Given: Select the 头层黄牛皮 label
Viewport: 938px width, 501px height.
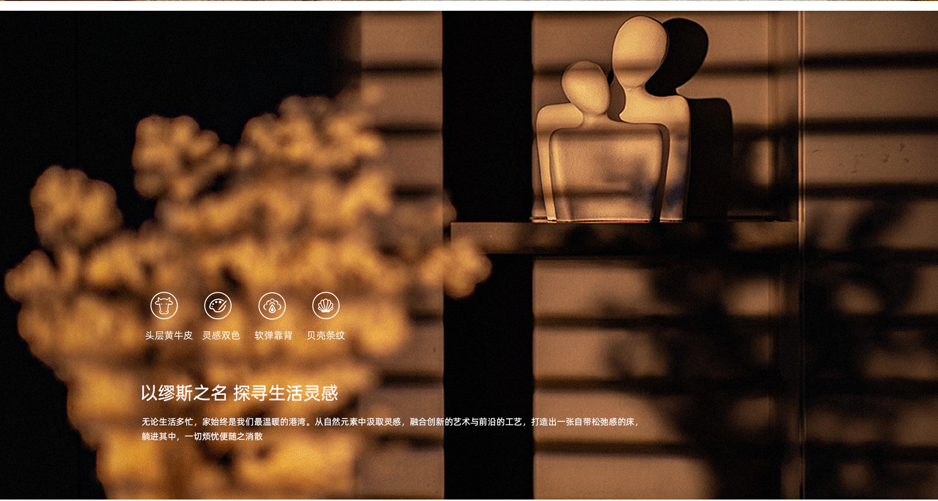Looking at the screenshot, I should (169, 335).
